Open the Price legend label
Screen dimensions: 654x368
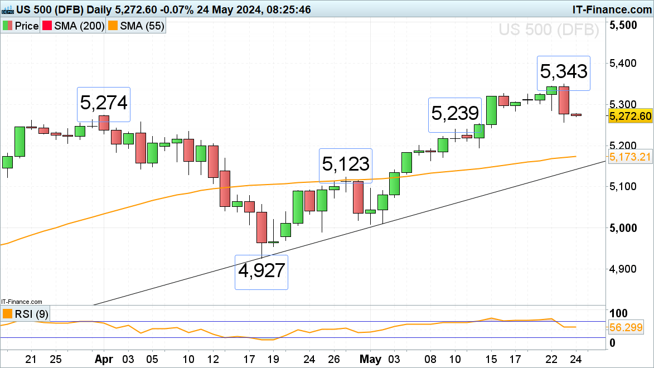pos(26,26)
